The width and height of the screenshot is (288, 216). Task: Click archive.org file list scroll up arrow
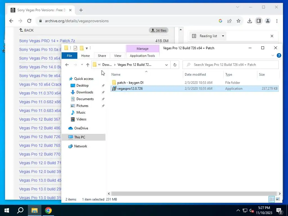point(181,30)
